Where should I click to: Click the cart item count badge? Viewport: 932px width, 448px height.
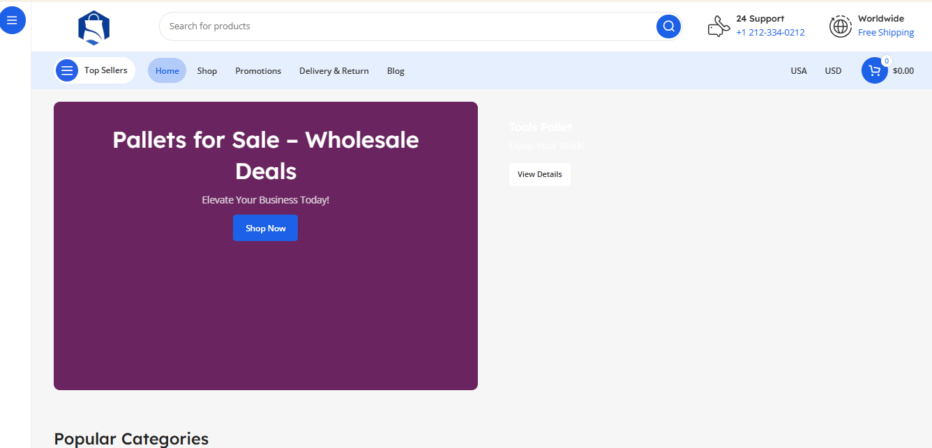pos(887,61)
